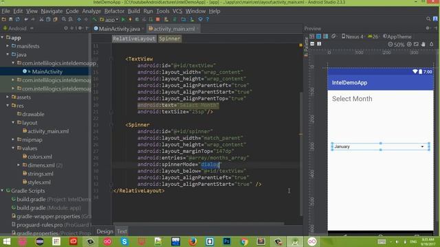Click the Open folder toolbar icon
This screenshot has width=440, height=247.
point(4,20)
